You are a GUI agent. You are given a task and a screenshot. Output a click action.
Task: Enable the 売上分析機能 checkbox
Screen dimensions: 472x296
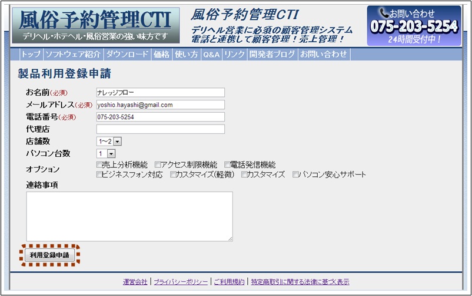click(x=99, y=165)
